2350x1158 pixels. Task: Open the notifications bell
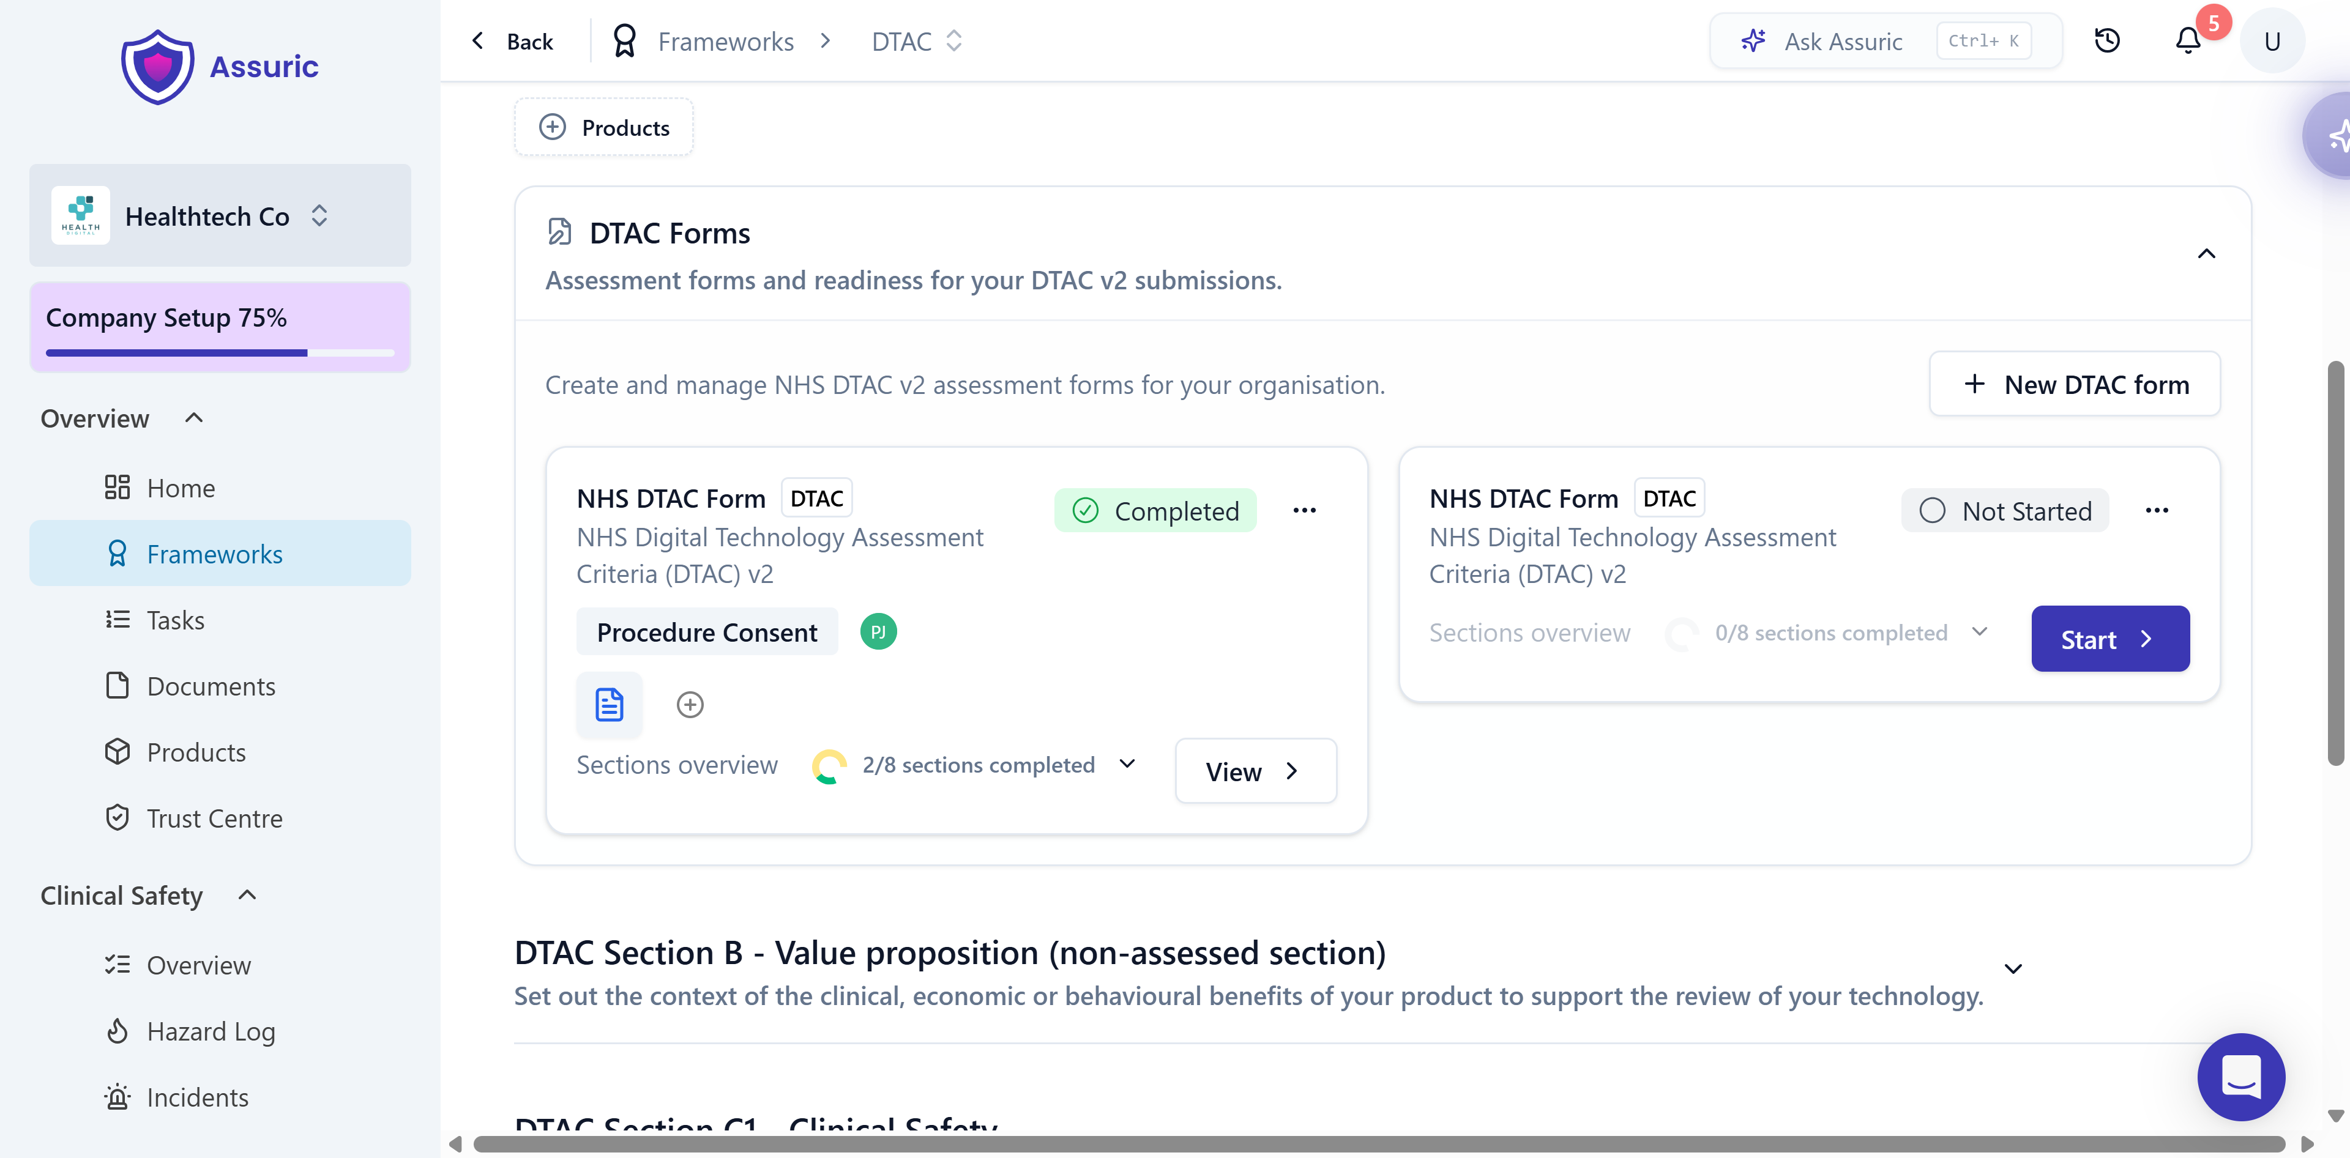2188,41
